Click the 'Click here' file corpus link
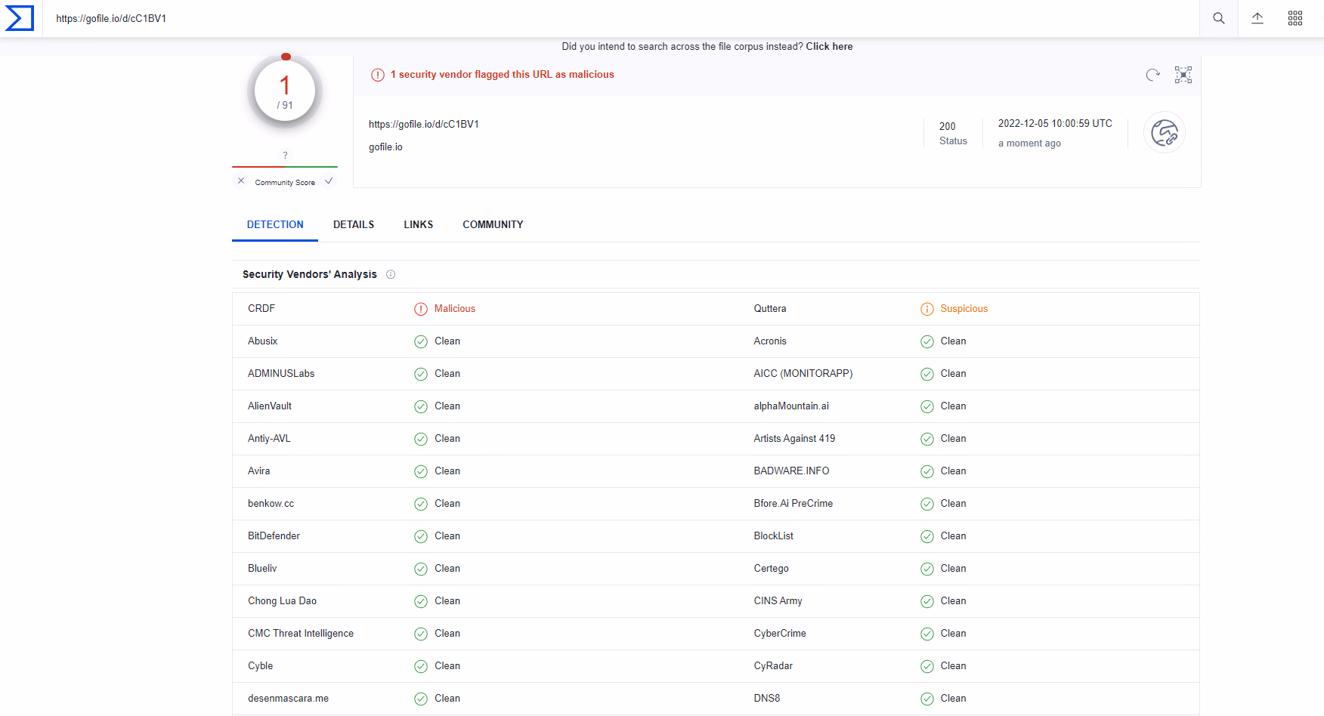 pos(829,46)
